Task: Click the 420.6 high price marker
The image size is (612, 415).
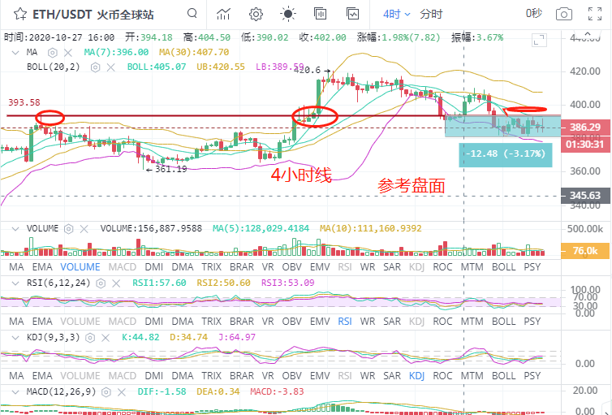Action: tap(312, 71)
